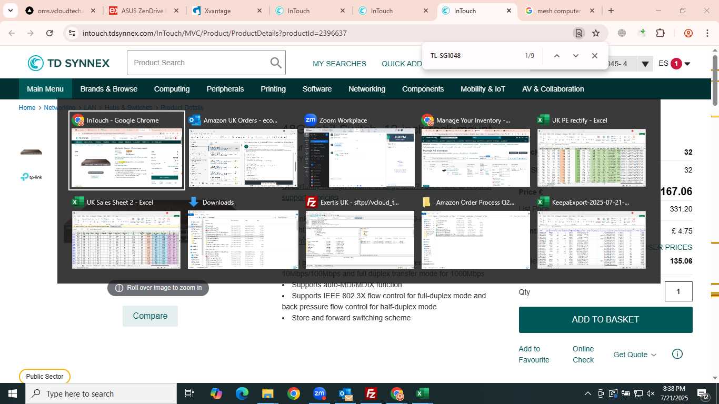Image resolution: width=719 pixels, height=404 pixels.
Task: Click the Public Sector badge
Action: [x=45, y=376]
